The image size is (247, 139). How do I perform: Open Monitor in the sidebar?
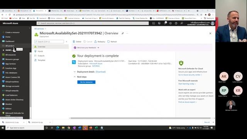pos(8,104)
